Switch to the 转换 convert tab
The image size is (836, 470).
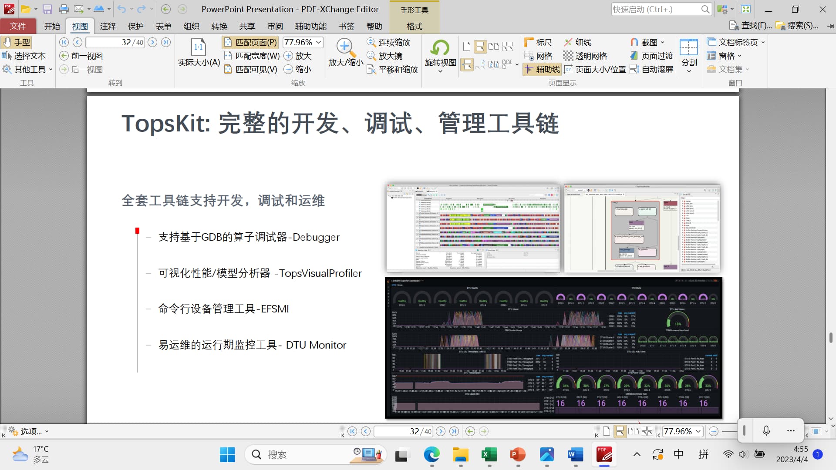219,26
